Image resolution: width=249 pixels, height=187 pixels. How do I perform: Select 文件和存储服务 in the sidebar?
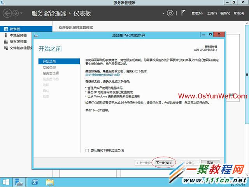pos(21,48)
